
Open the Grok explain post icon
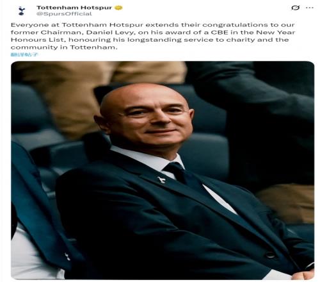tap(296, 8)
